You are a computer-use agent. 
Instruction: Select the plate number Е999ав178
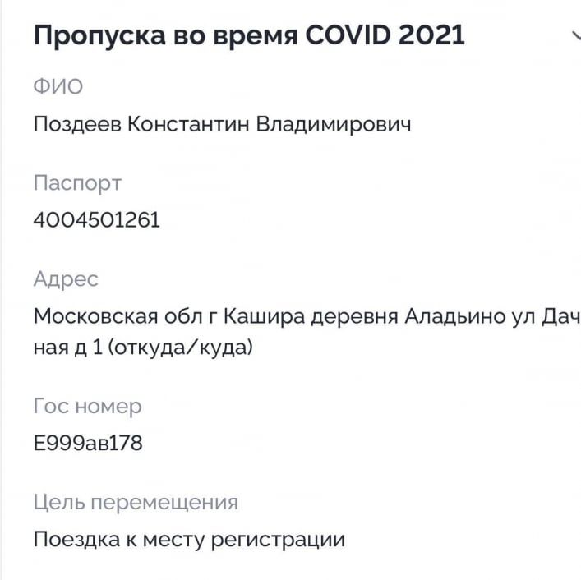coord(88,444)
